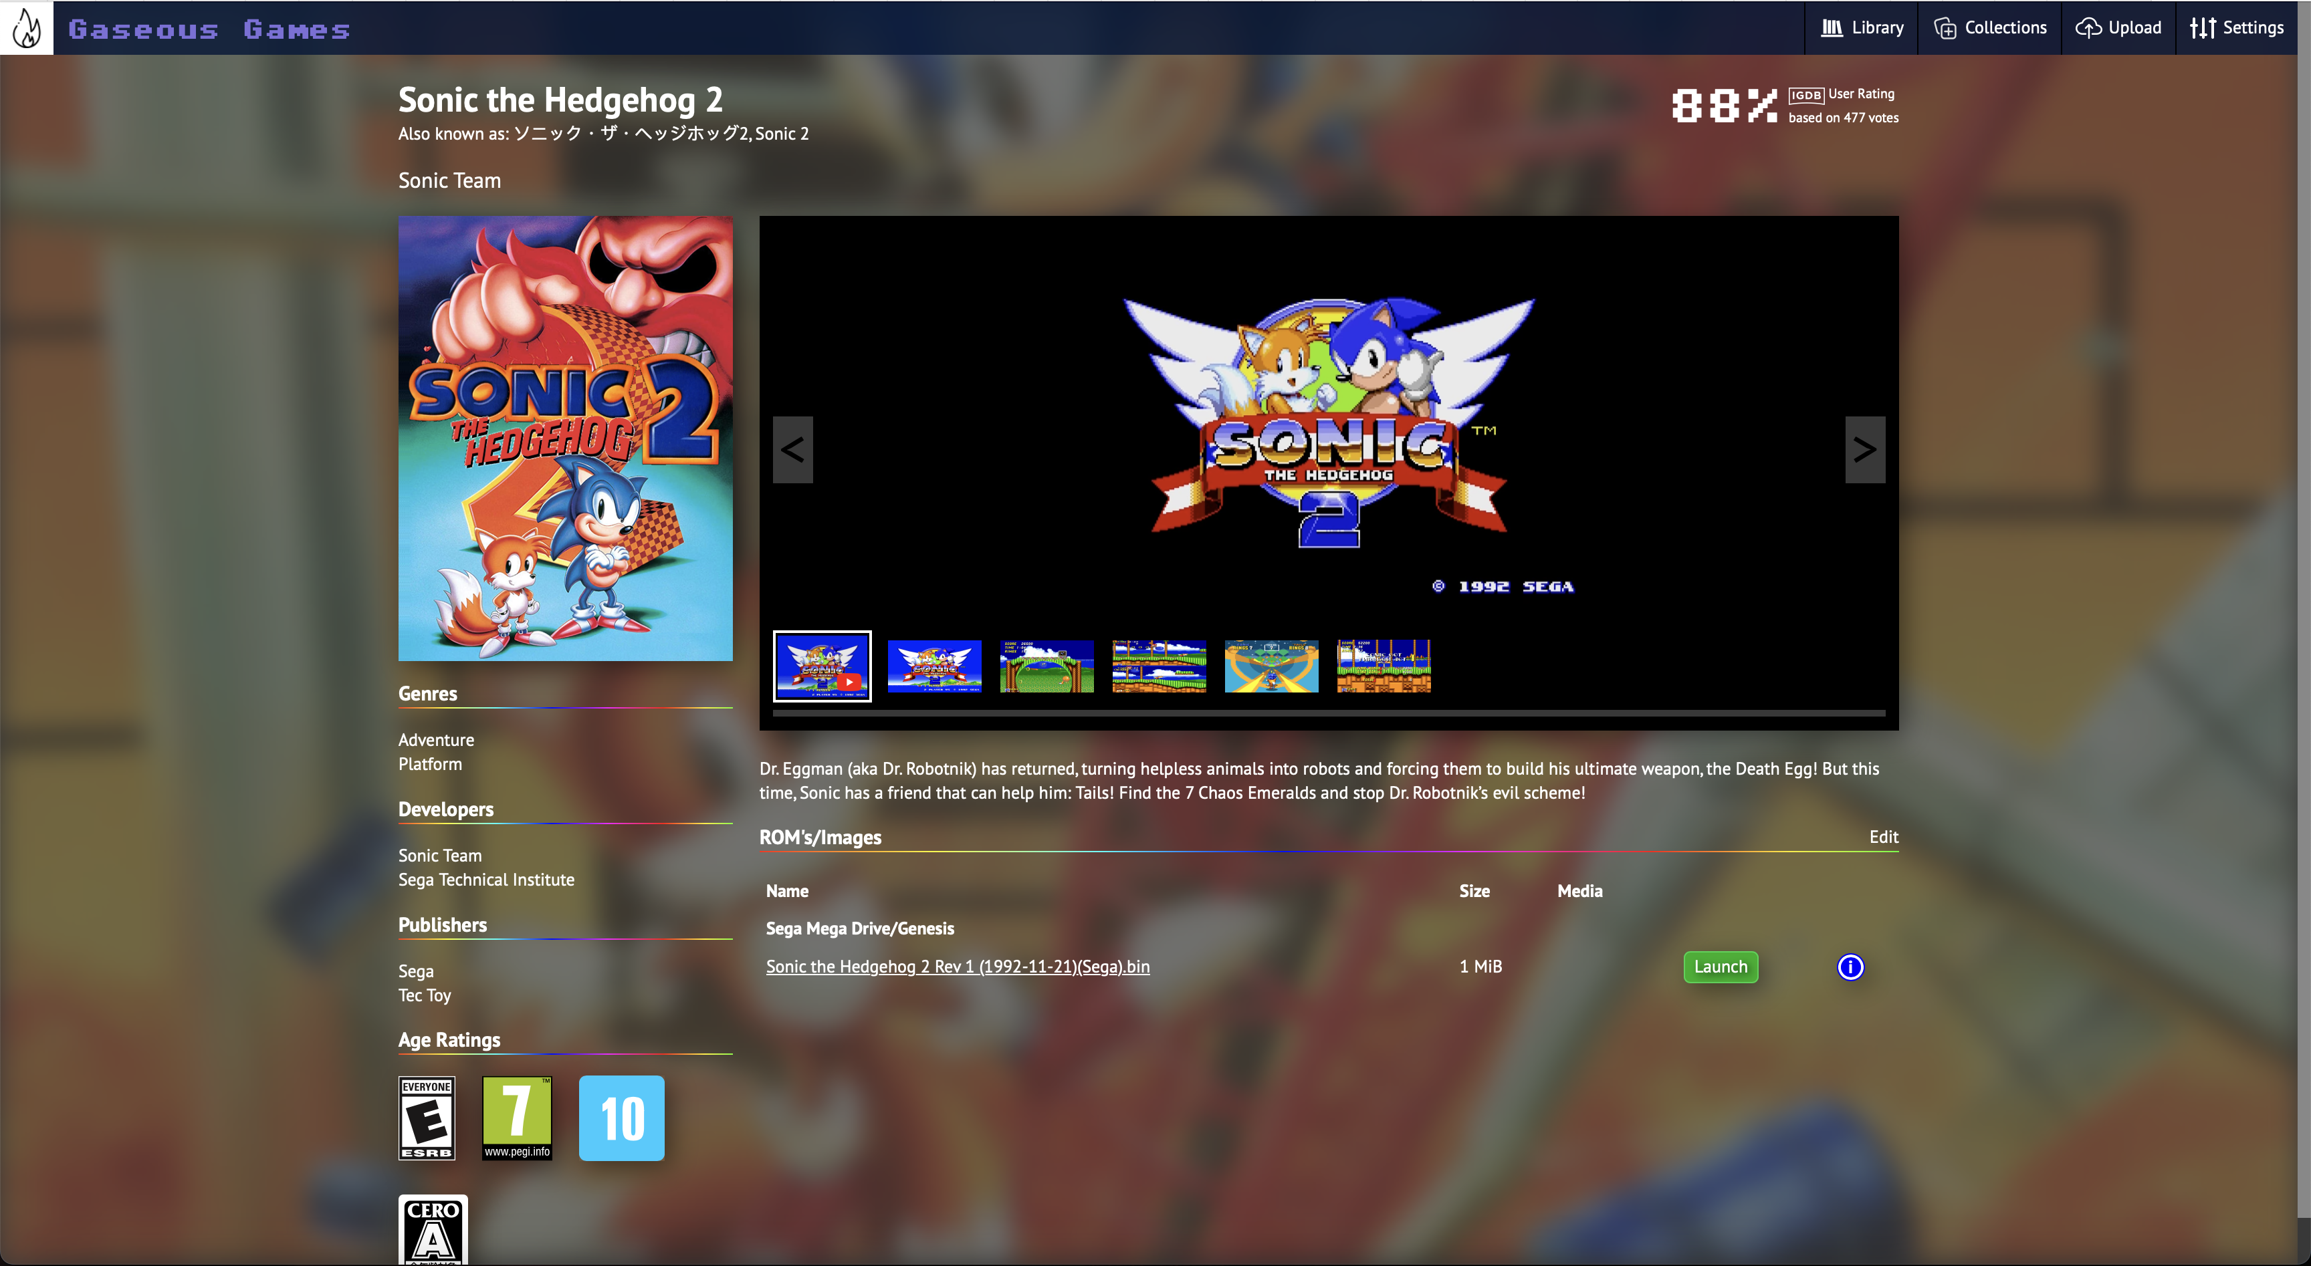
Task: Select the special stage halfpipe thumbnail
Action: point(1271,666)
